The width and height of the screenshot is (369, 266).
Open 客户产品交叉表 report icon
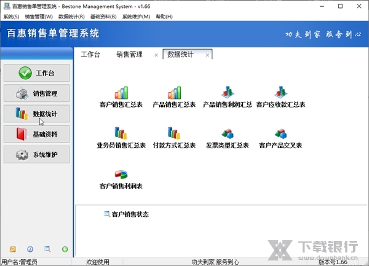[x=281, y=134]
